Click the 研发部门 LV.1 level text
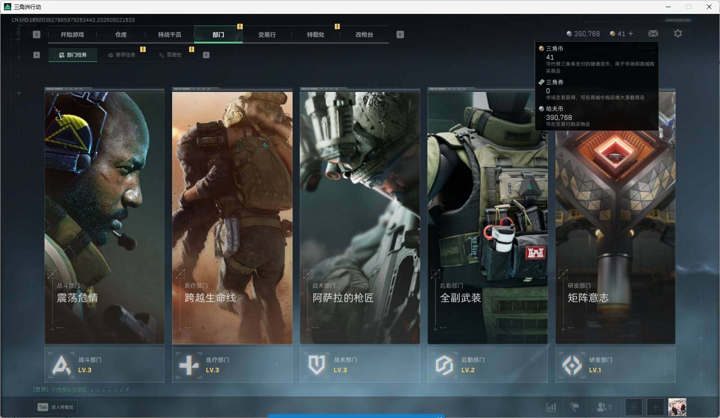The height and width of the screenshot is (418, 720). 595,370
